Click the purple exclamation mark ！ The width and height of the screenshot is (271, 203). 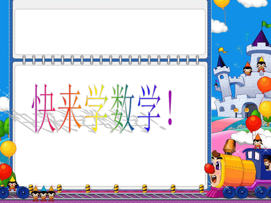point(170,107)
